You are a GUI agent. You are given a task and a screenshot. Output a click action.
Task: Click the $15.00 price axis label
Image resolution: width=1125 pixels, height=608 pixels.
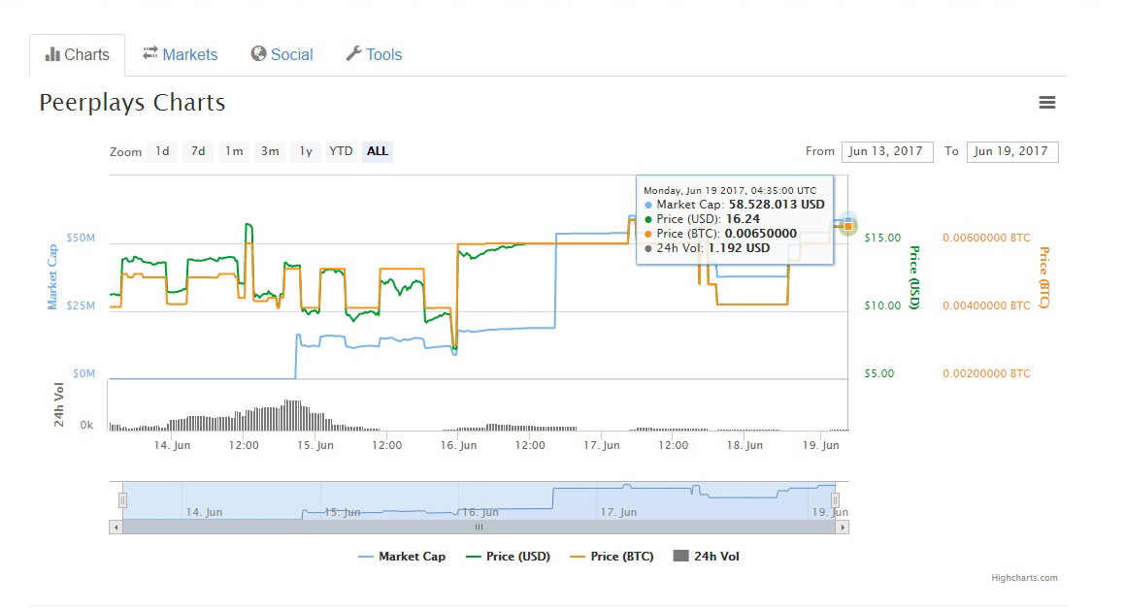[x=882, y=238]
